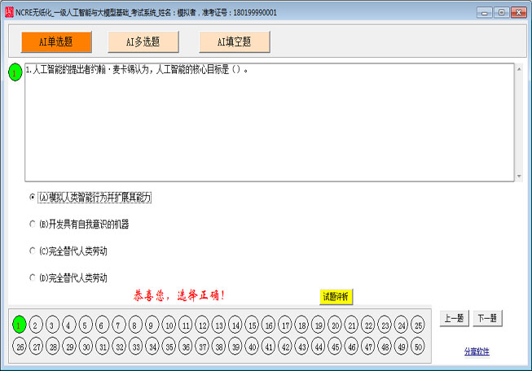Jump to question 5
Image resolution: width=532 pixels, height=371 pixels.
(86, 325)
